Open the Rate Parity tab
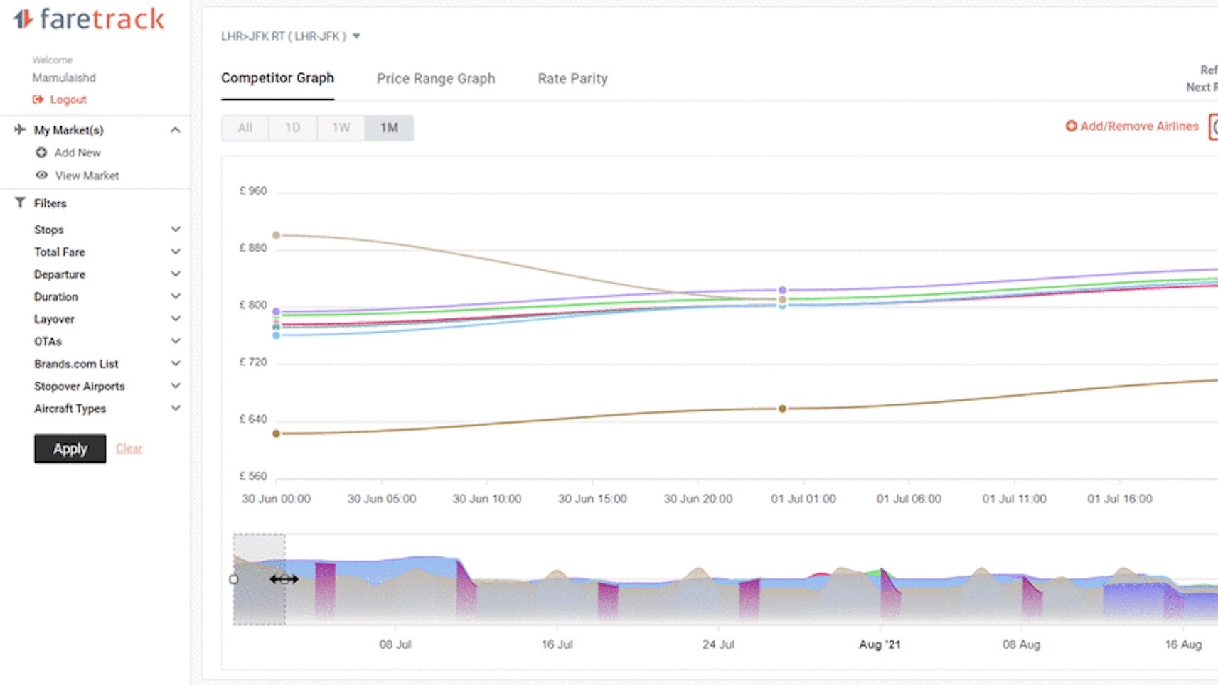 point(572,79)
